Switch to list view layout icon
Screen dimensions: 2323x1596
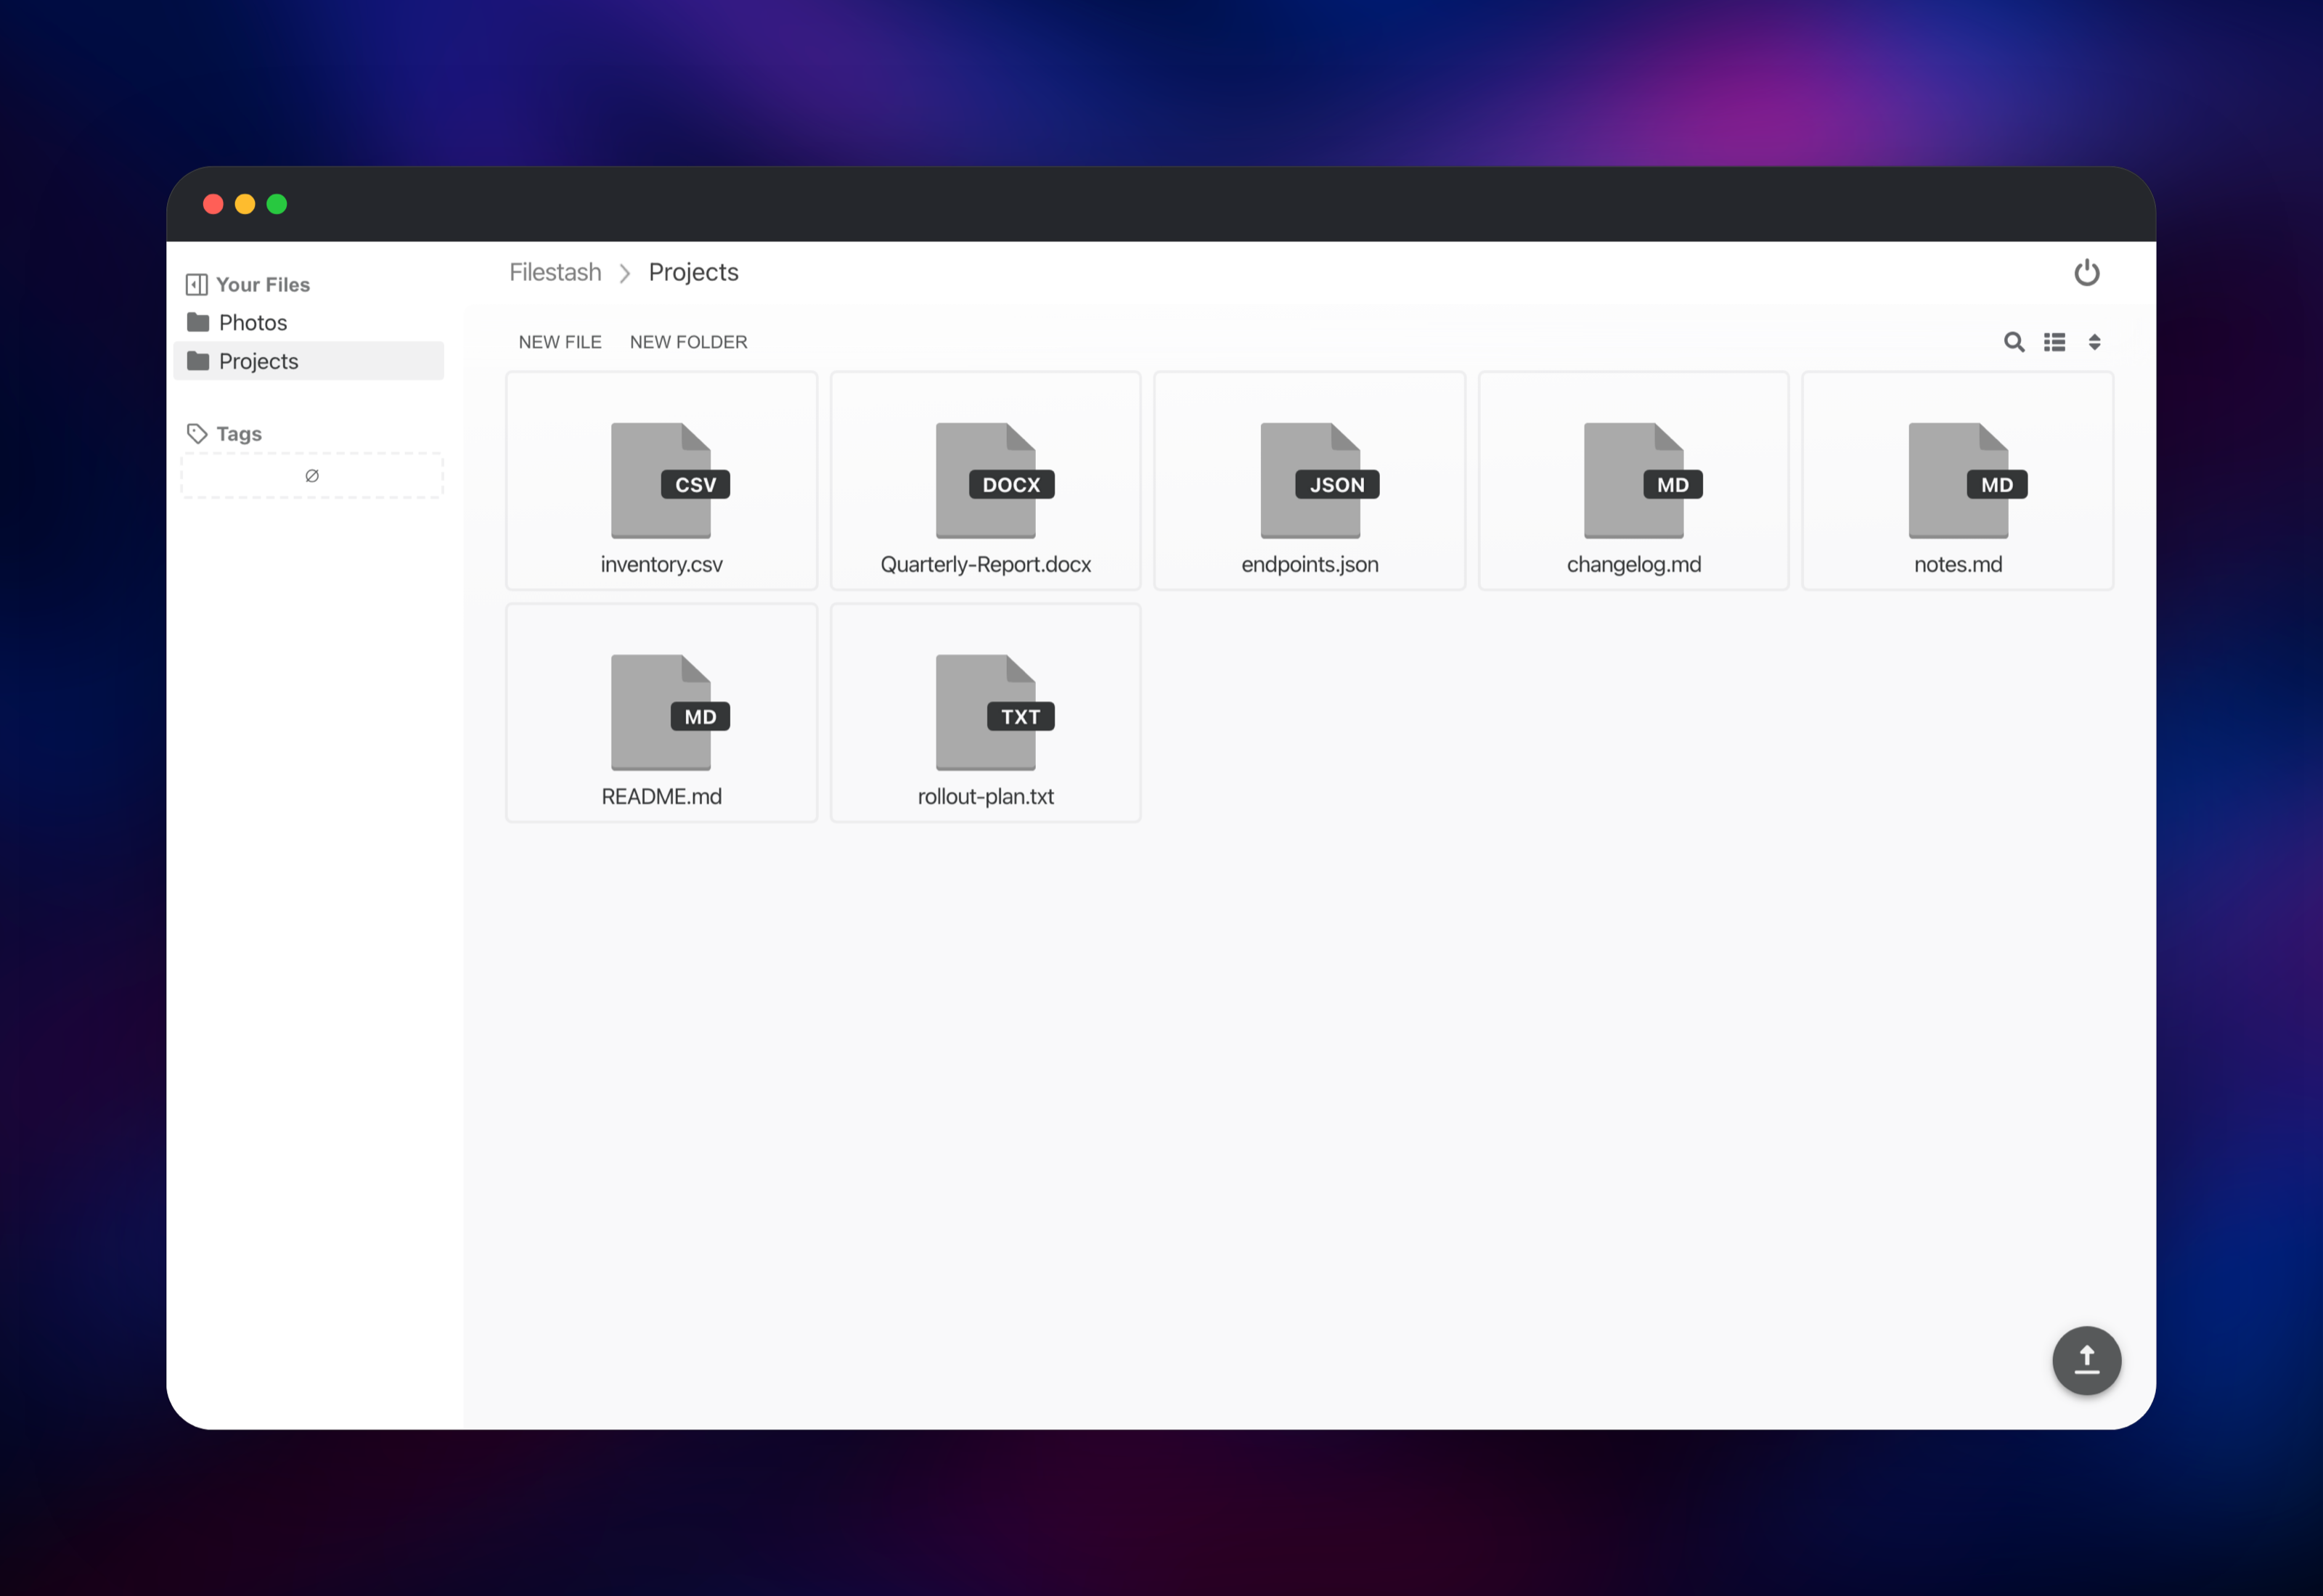click(2054, 342)
